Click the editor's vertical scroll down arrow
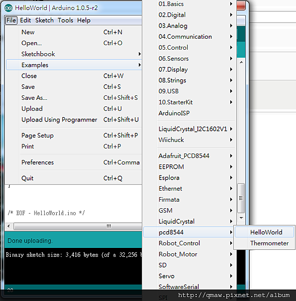 coord(241,218)
